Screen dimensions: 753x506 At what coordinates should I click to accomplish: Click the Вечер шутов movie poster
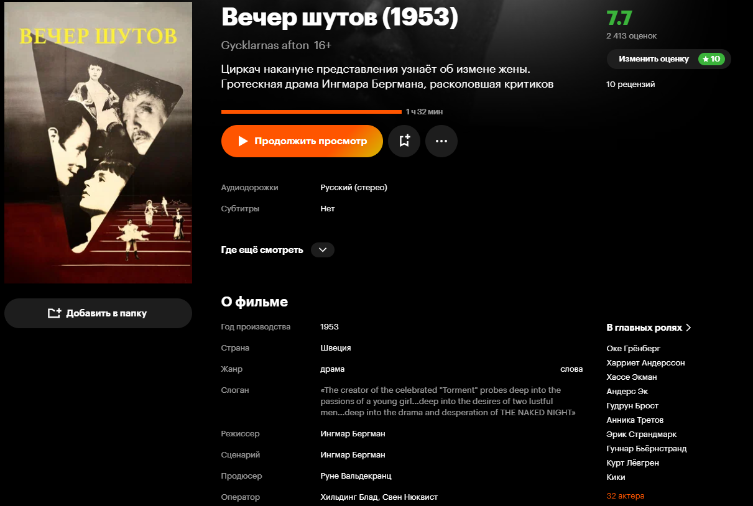coord(98,142)
